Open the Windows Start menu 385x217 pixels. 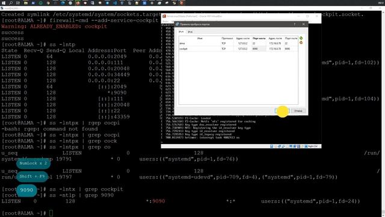pos(4,3)
